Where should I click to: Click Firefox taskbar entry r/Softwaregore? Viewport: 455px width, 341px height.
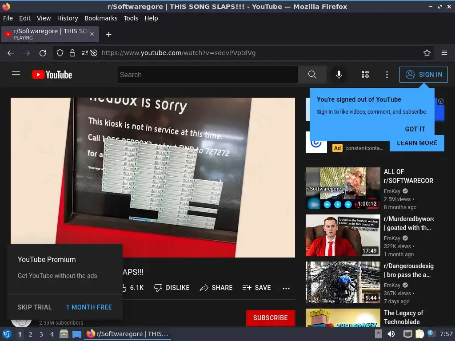(x=128, y=334)
